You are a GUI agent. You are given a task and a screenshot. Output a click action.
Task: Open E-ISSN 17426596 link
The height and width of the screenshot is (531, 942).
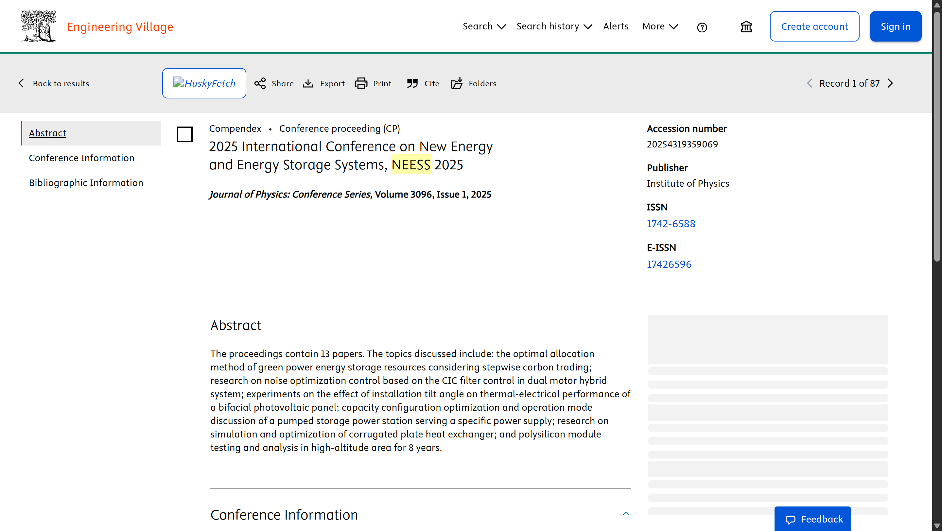tap(669, 264)
